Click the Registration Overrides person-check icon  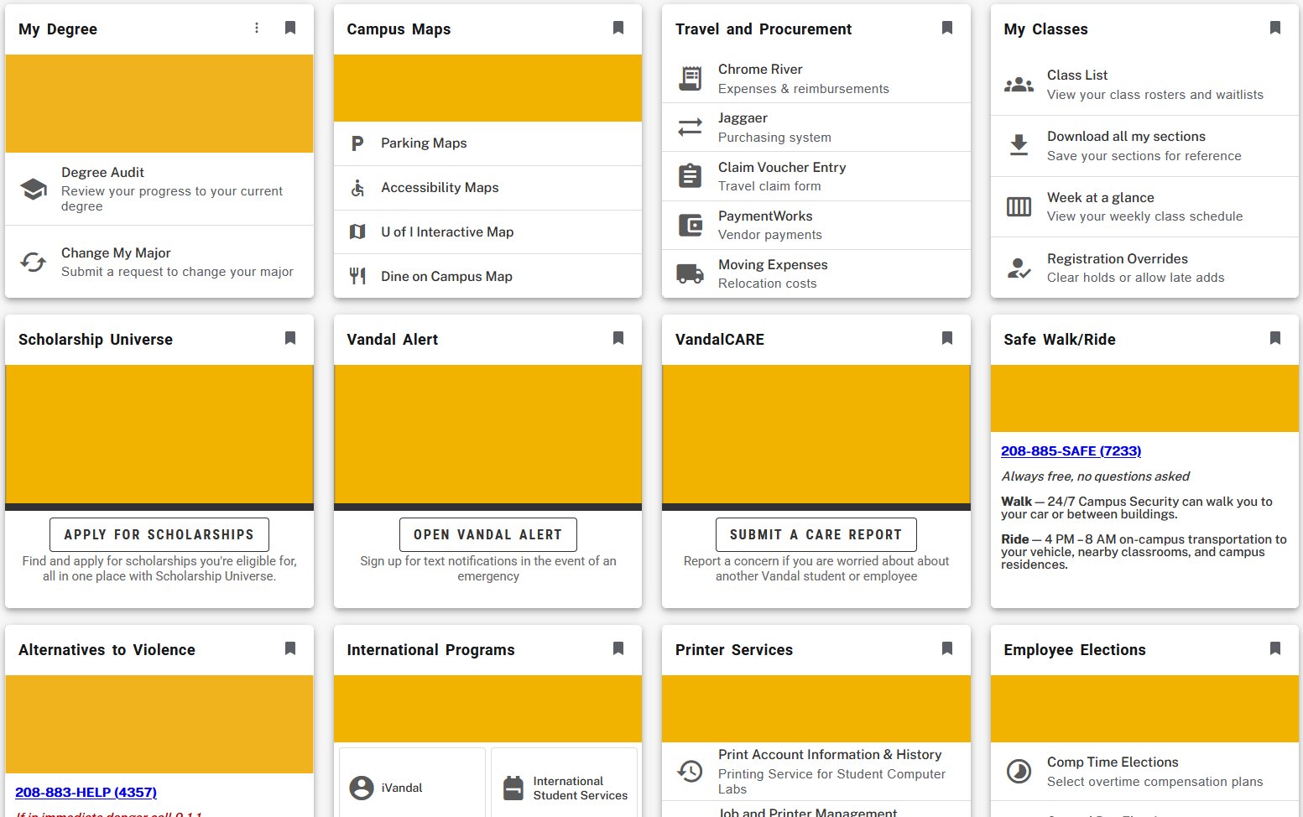coord(1019,268)
